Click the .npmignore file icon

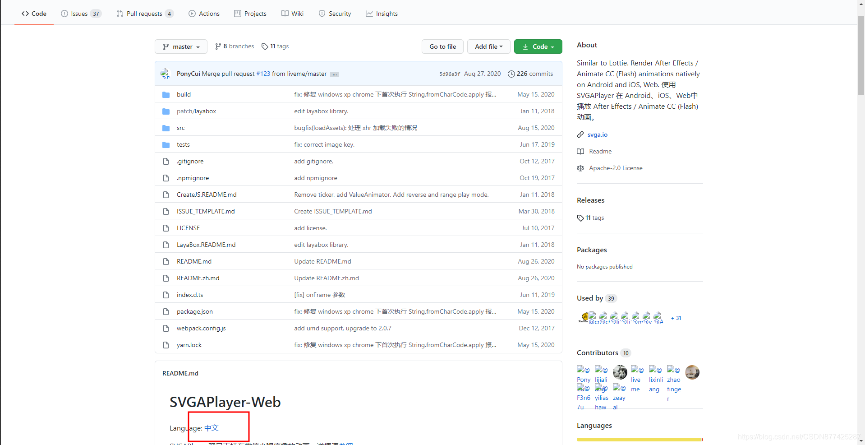tap(166, 178)
